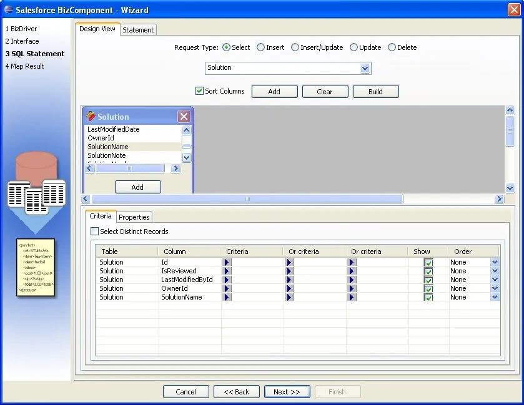This screenshot has height=405, width=524.
Task: Click the first Or criteria arrow for LastModifiedById
Action: [289, 280]
